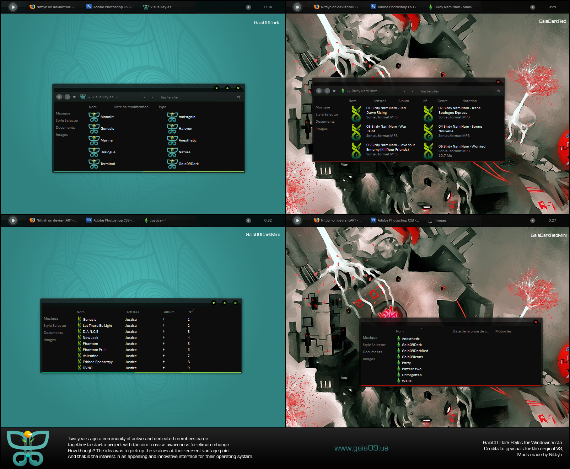570x469 pixels.
Task: Sort by Notation column header
Action: [469, 101]
